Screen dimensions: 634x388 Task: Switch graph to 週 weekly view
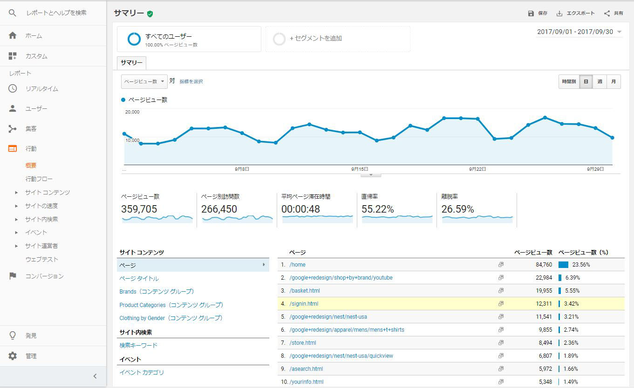coord(600,81)
